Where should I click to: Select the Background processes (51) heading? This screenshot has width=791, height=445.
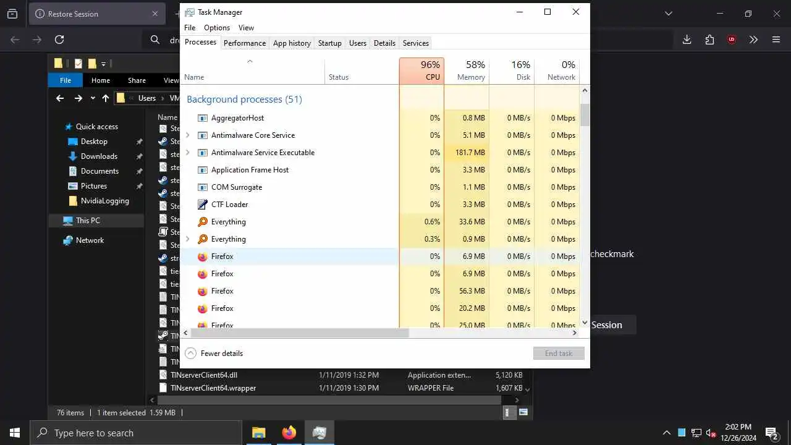point(244,100)
